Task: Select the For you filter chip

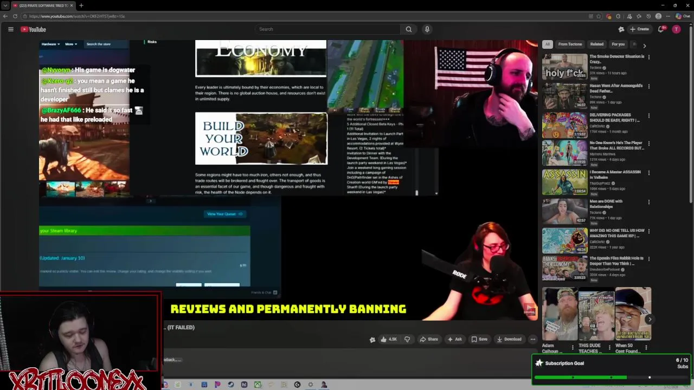Action: click(618, 44)
